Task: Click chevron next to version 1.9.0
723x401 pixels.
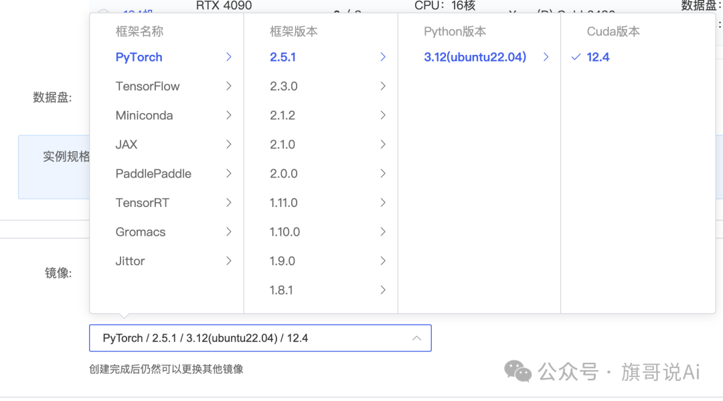Action: pyautogui.click(x=383, y=261)
